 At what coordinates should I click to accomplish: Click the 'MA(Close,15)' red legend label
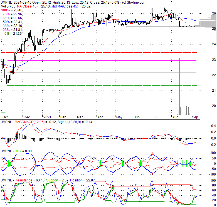27,6
